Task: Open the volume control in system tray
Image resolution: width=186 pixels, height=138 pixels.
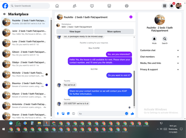Action: pos(161,129)
